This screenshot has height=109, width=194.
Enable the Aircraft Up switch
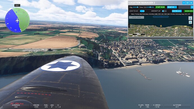click(x=164, y=11)
